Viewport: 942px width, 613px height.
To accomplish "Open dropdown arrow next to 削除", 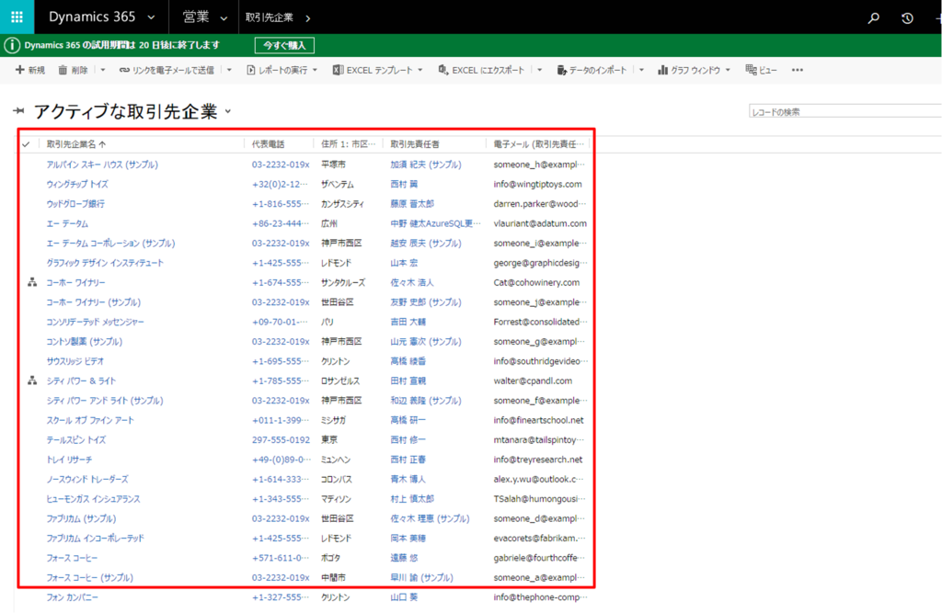I will (103, 70).
